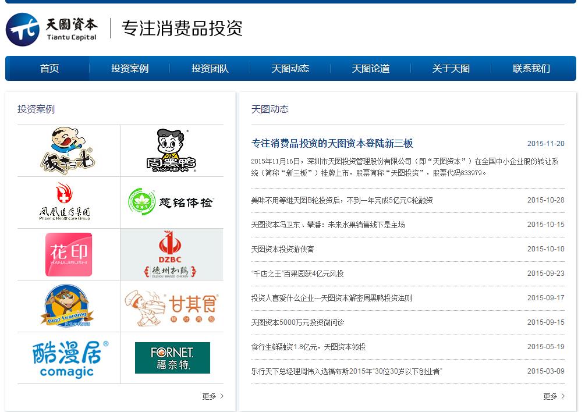Viewport: 585px width, 412px height.
Task: Open the 花印 Hanajirushi logo
Action: point(69,254)
